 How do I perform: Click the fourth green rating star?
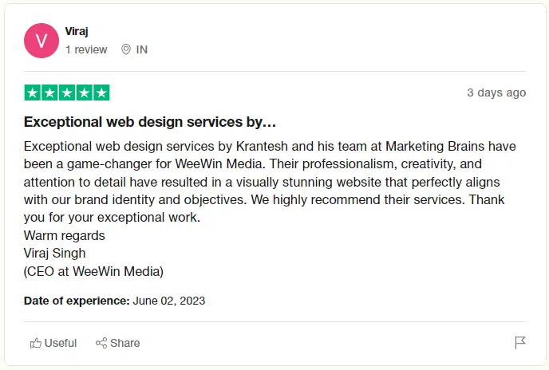point(85,92)
